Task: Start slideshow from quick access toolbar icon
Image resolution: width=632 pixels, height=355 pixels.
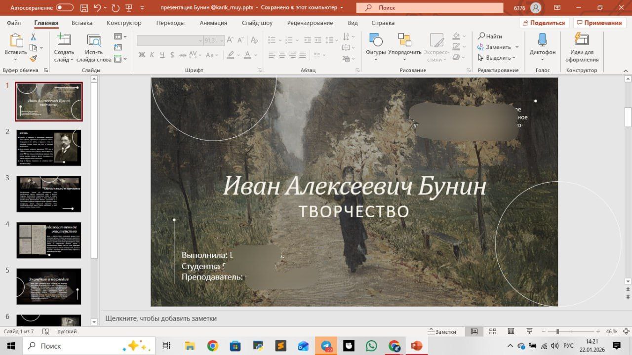Action: (129, 8)
